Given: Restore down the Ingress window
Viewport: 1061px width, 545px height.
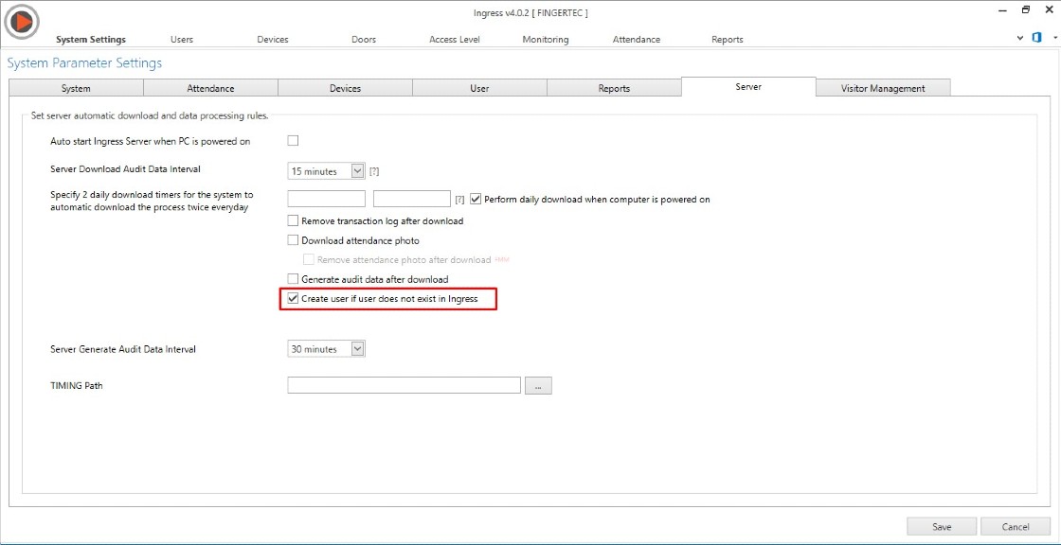Looking at the screenshot, I should pos(1026,10).
